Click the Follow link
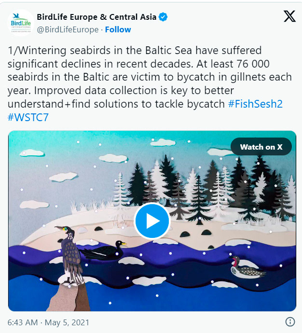 118,29
